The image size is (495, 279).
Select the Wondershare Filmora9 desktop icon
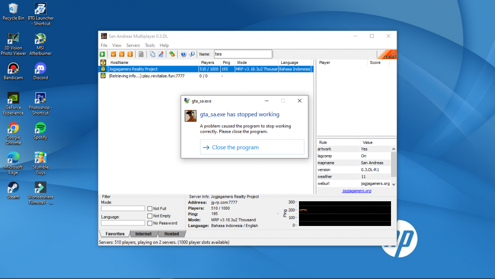click(x=41, y=193)
